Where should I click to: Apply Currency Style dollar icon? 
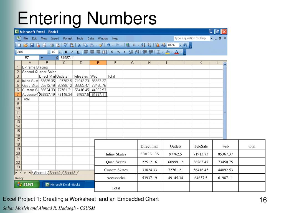pos(112,52)
